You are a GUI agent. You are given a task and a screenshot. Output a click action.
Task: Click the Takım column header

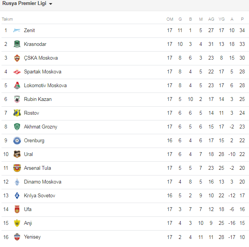tap(7, 19)
